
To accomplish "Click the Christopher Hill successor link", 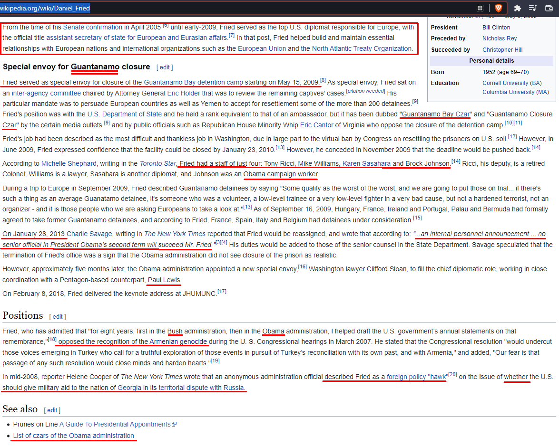I will pyautogui.click(x=502, y=50).
